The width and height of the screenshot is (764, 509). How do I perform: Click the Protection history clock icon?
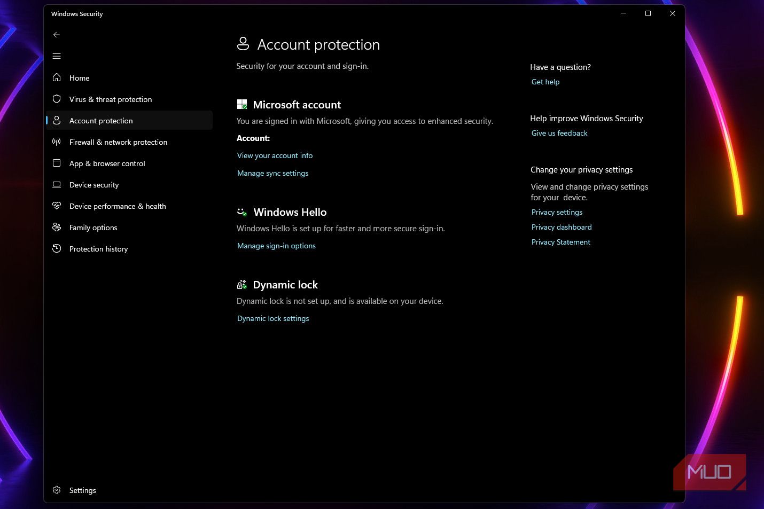pos(57,249)
